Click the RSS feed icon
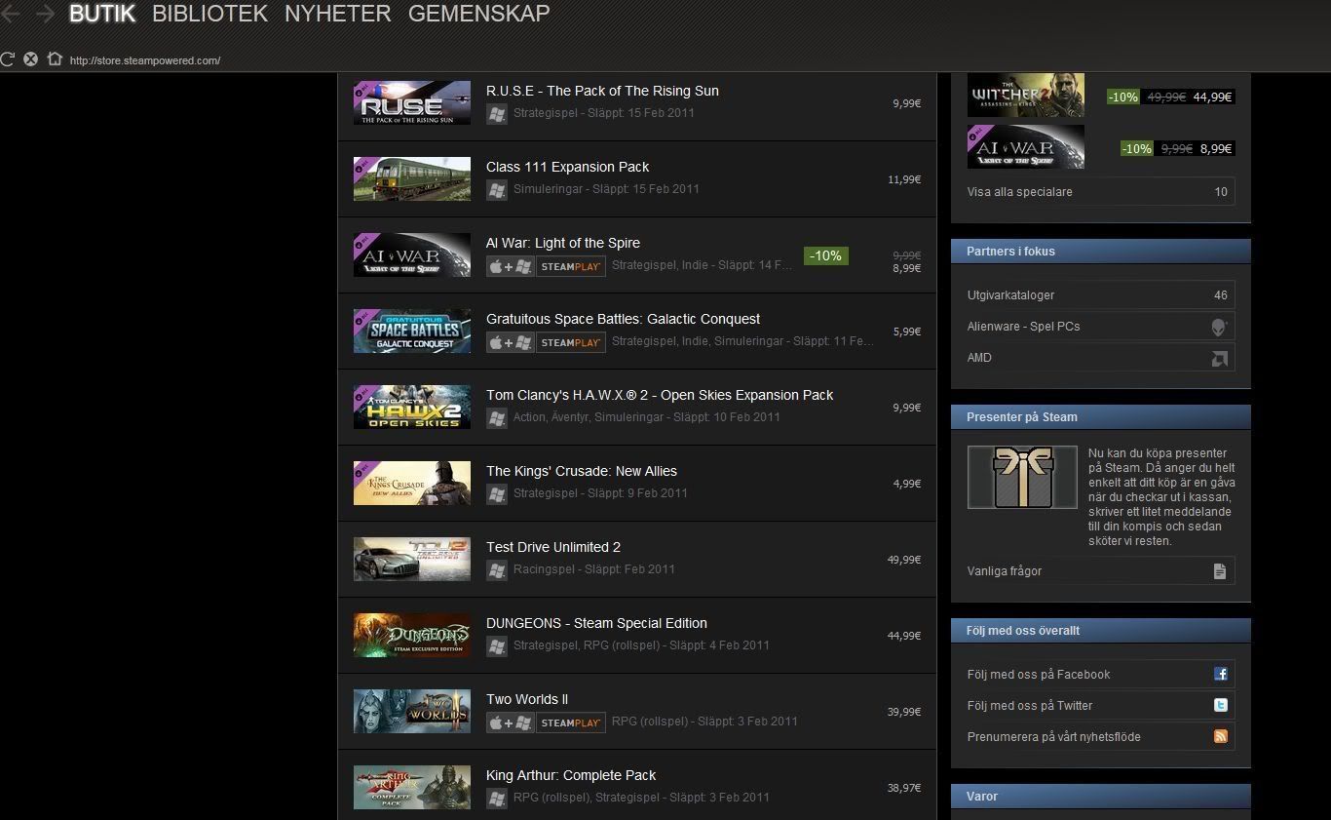The width and height of the screenshot is (1331, 820). (1221, 736)
